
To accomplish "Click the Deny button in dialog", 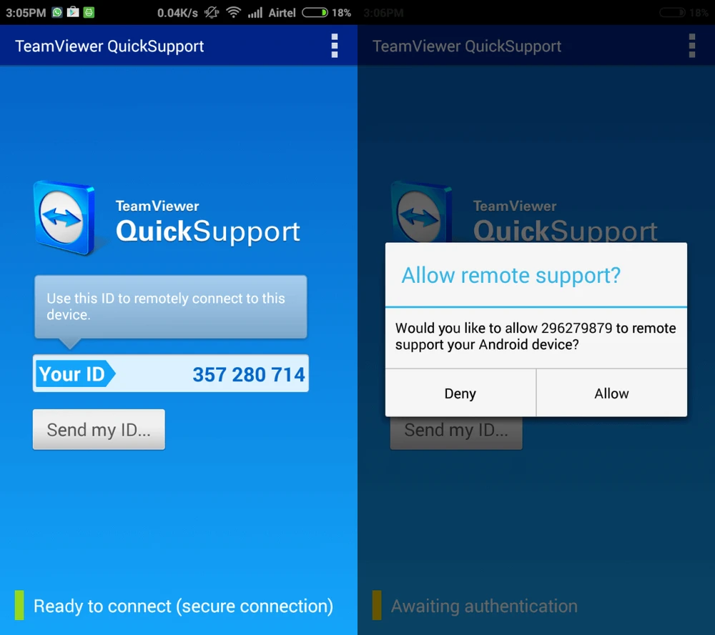I will click(x=460, y=393).
